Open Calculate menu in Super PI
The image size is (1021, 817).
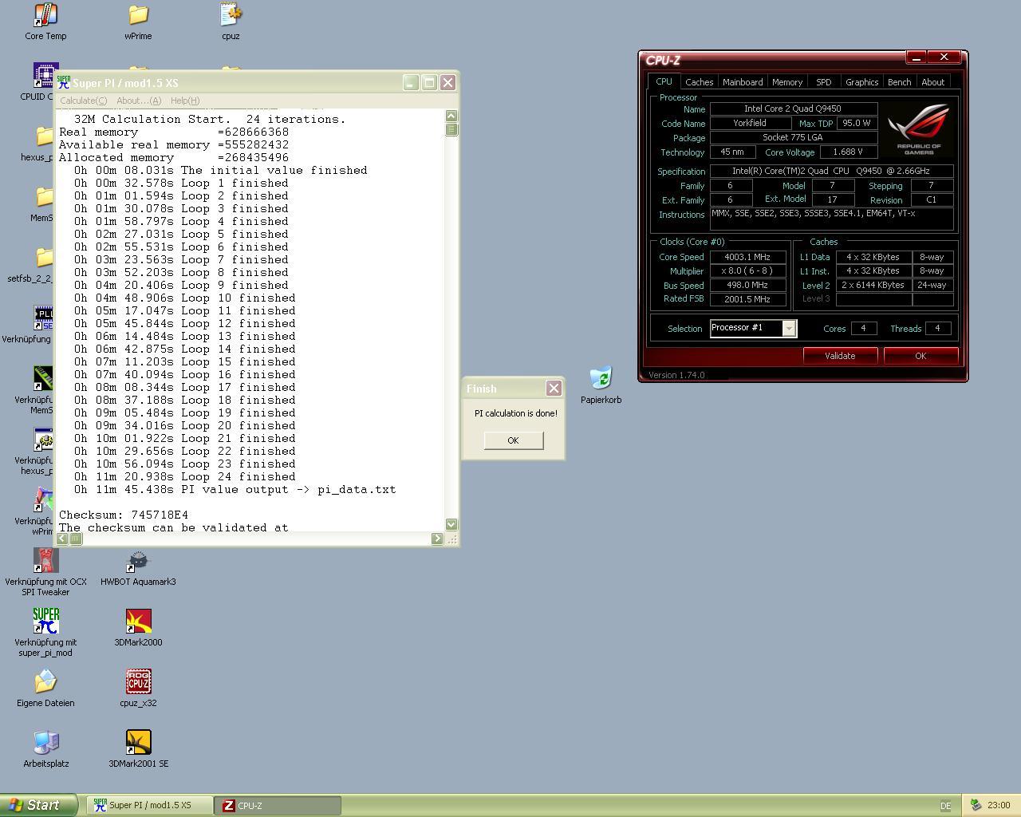pos(83,101)
